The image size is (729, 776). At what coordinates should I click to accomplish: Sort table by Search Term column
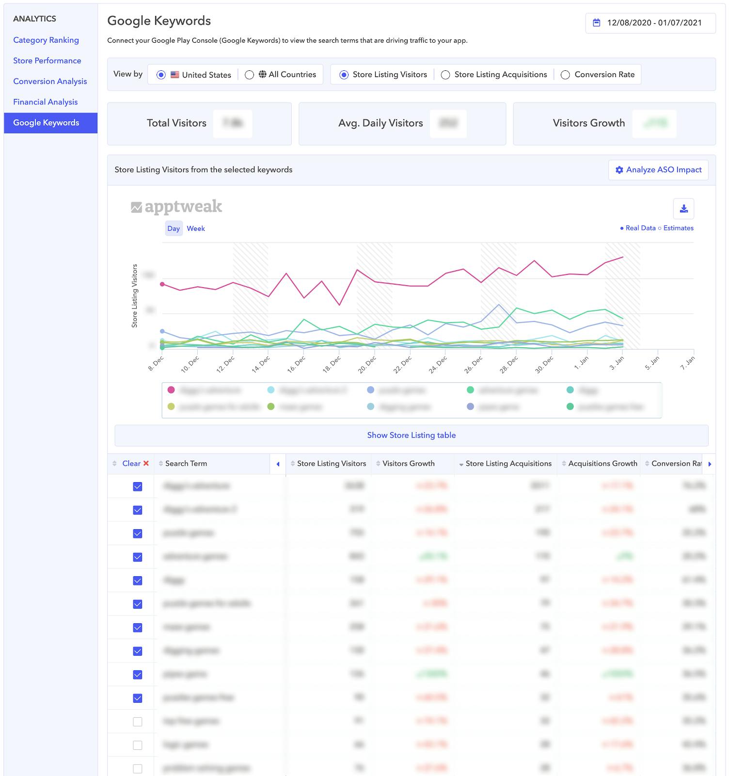click(186, 464)
